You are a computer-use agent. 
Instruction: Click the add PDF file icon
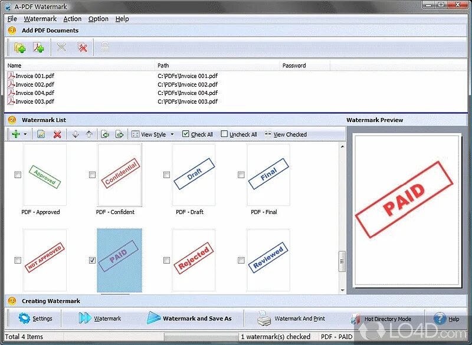[38, 48]
